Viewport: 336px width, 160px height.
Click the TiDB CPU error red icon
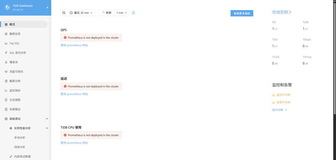pyautogui.click(x=65, y=135)
